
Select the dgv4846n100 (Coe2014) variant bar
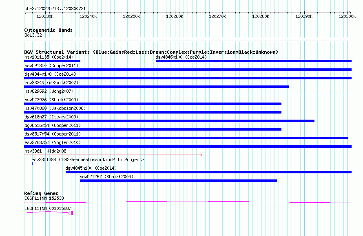click(x=254, y=61)
